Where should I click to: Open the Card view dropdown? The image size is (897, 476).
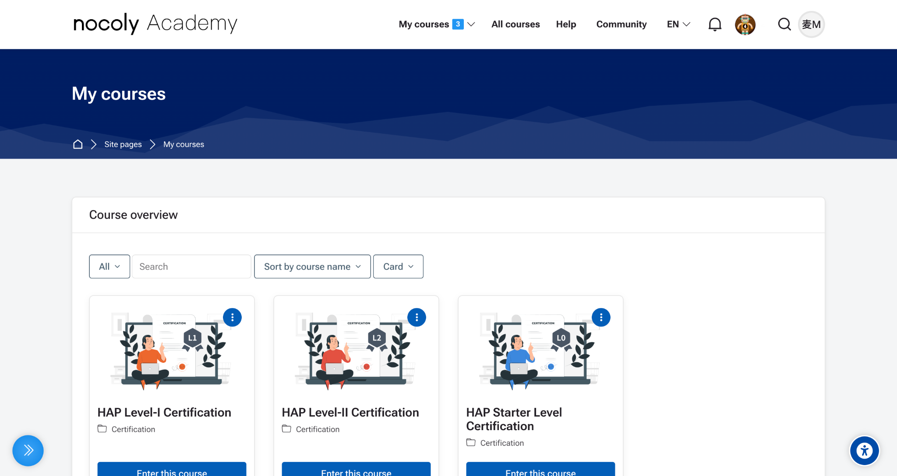click(x=398, y=267)
